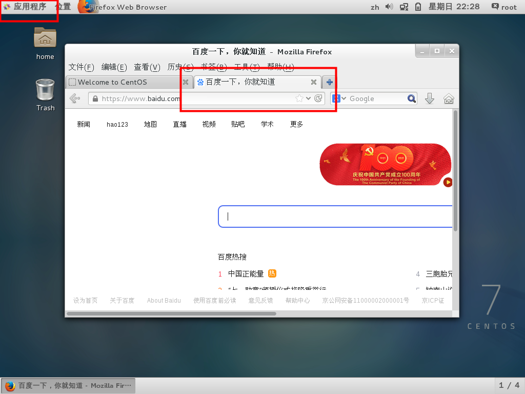Switch to the Welcome to CentOS tab
Image resolution: width=525 pixels, height=394 pixels.
point(124,82)
